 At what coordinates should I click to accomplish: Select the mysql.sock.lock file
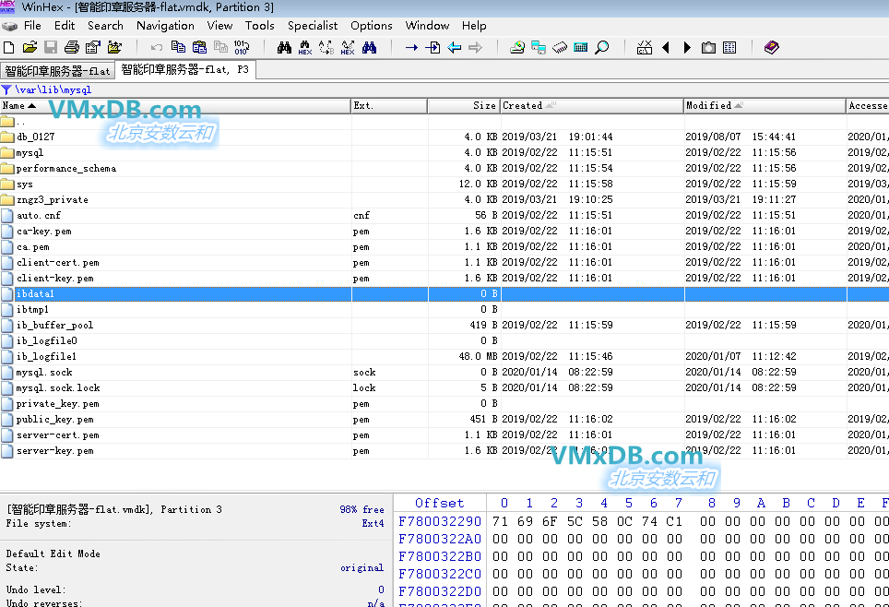click(58, 388)
